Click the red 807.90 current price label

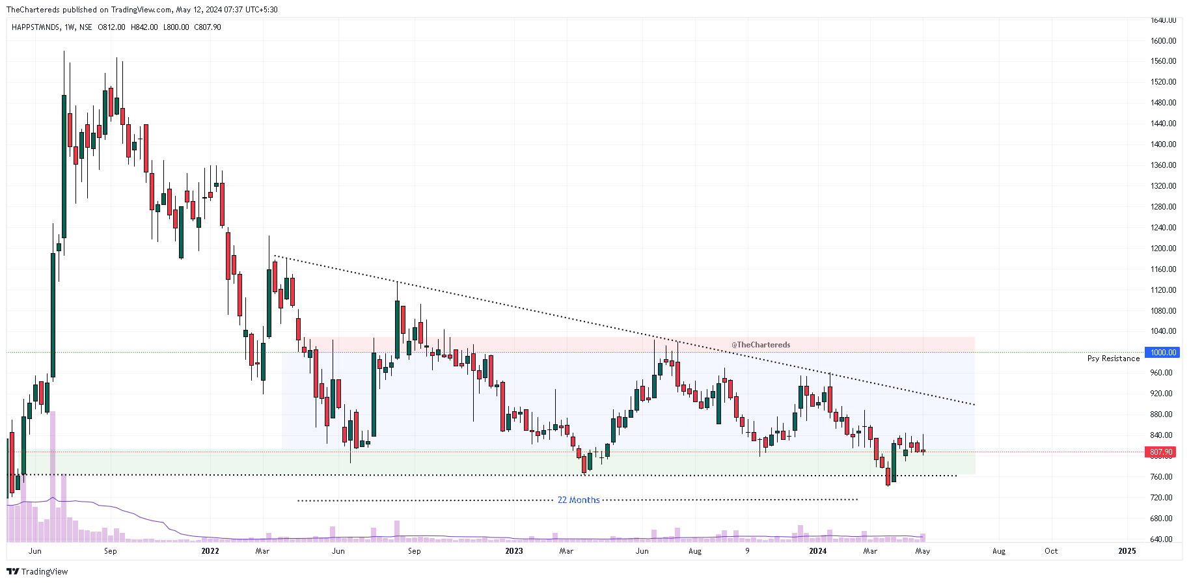(x=1160, y=452)
